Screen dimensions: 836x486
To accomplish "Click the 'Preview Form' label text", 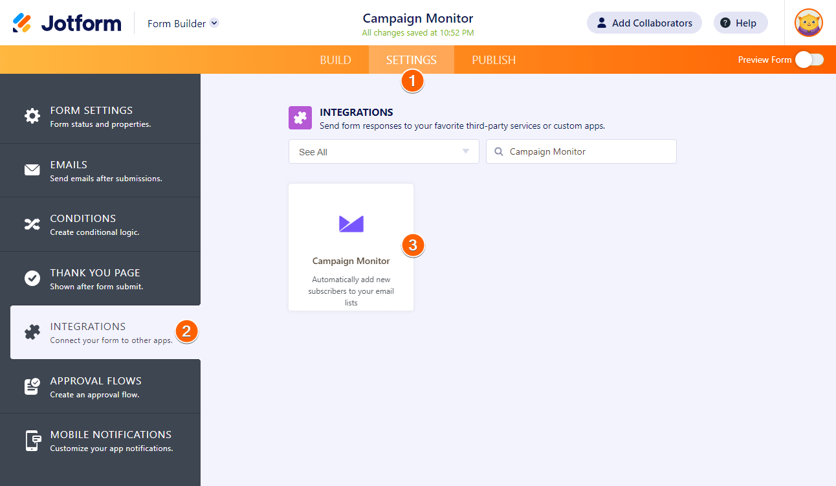I will point(765,60).
